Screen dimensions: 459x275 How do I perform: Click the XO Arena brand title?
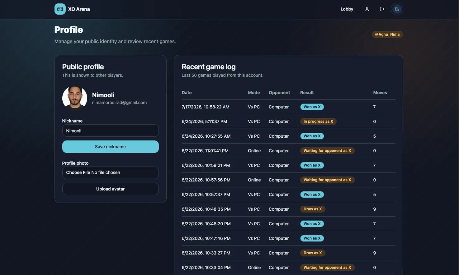pyautogui.click(x=79, y=9)
